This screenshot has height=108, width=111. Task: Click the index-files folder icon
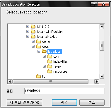pos(50,61)
